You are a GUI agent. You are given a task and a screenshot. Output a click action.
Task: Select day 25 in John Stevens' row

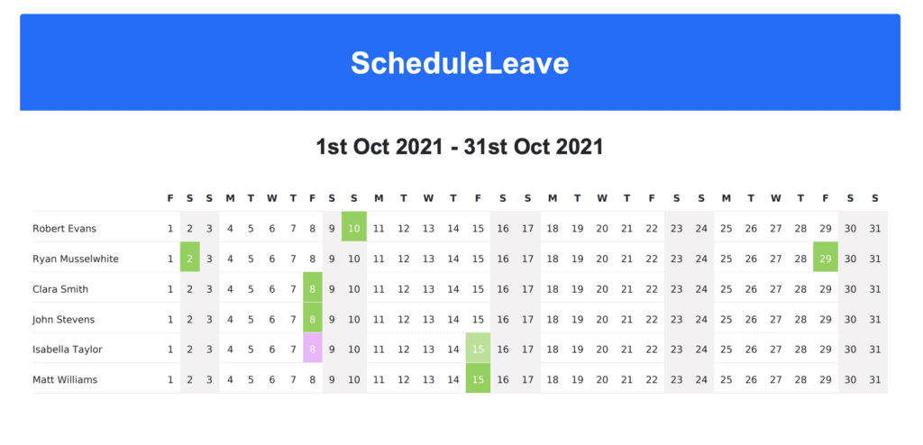[727, 320]
